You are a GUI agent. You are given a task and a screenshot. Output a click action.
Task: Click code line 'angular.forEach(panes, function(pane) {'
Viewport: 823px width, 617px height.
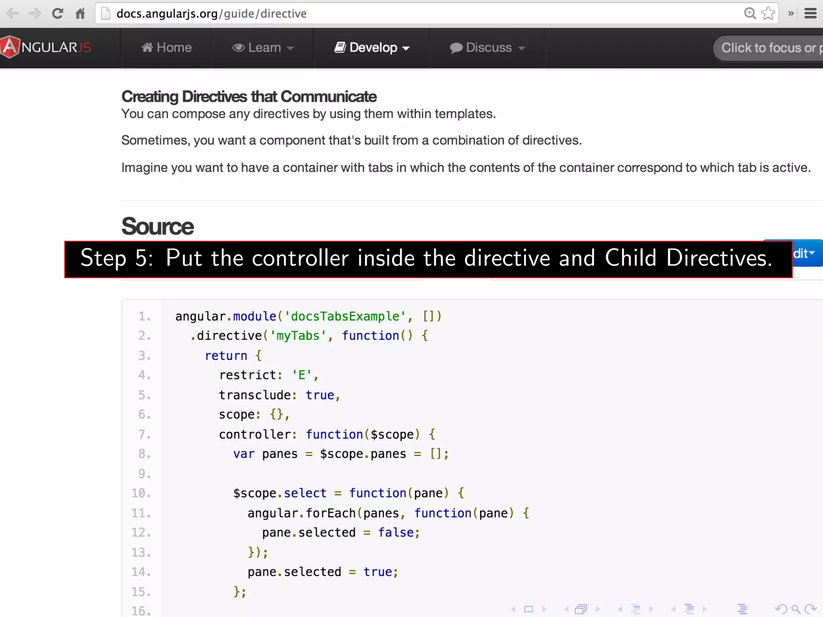pos(389,513)
